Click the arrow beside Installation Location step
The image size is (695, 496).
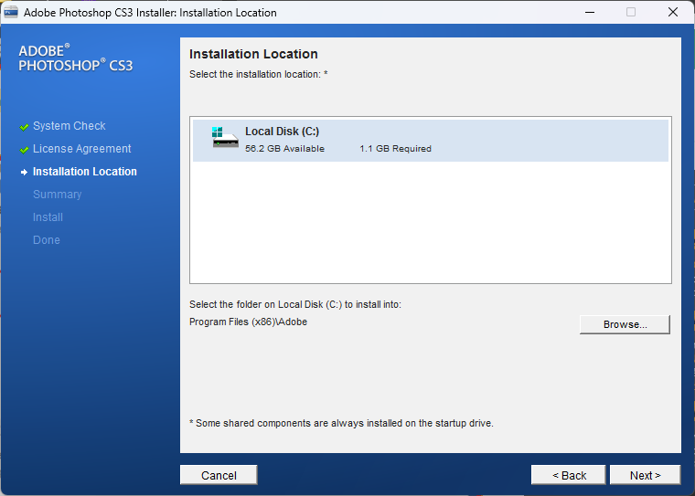tap(25, 172)
